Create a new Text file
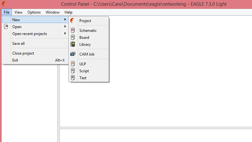The width and height of the screenshot is (252, 142). 89,78
